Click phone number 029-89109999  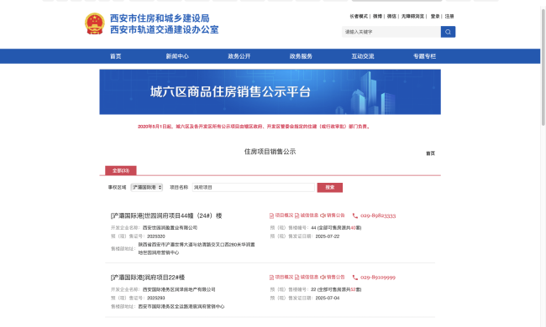point(378,278)
